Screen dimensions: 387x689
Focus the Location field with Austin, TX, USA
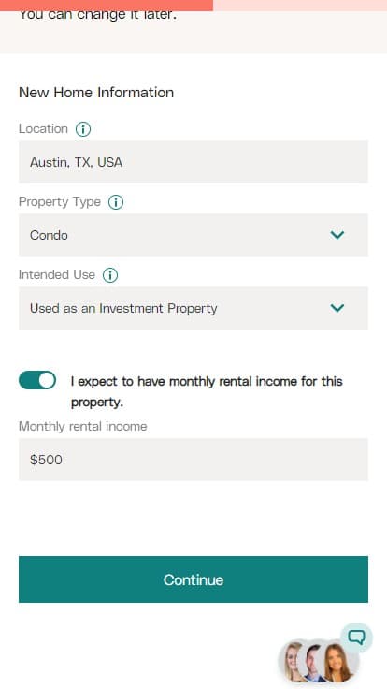point(193,162)
